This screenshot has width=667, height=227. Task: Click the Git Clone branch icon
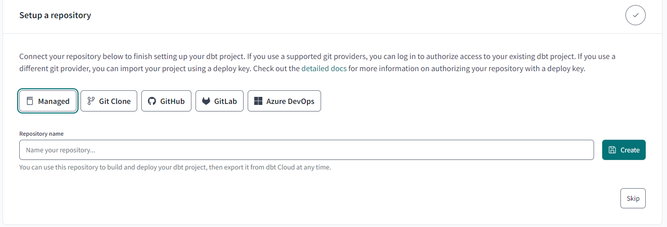tap(91, 101)
